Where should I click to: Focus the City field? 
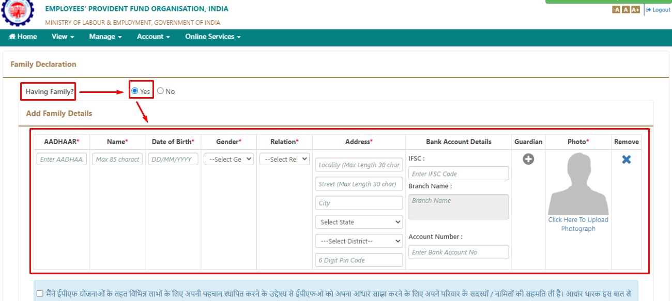tap(359, 203)
